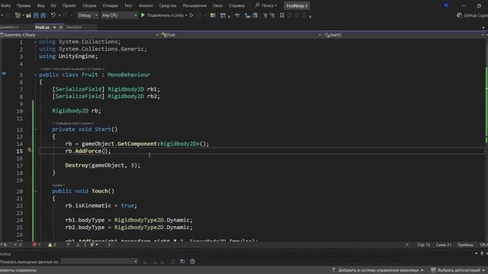Toggle the pin on the Fruit.cs tab
Viewport: 488px width, 274px height.
point(54,27)
